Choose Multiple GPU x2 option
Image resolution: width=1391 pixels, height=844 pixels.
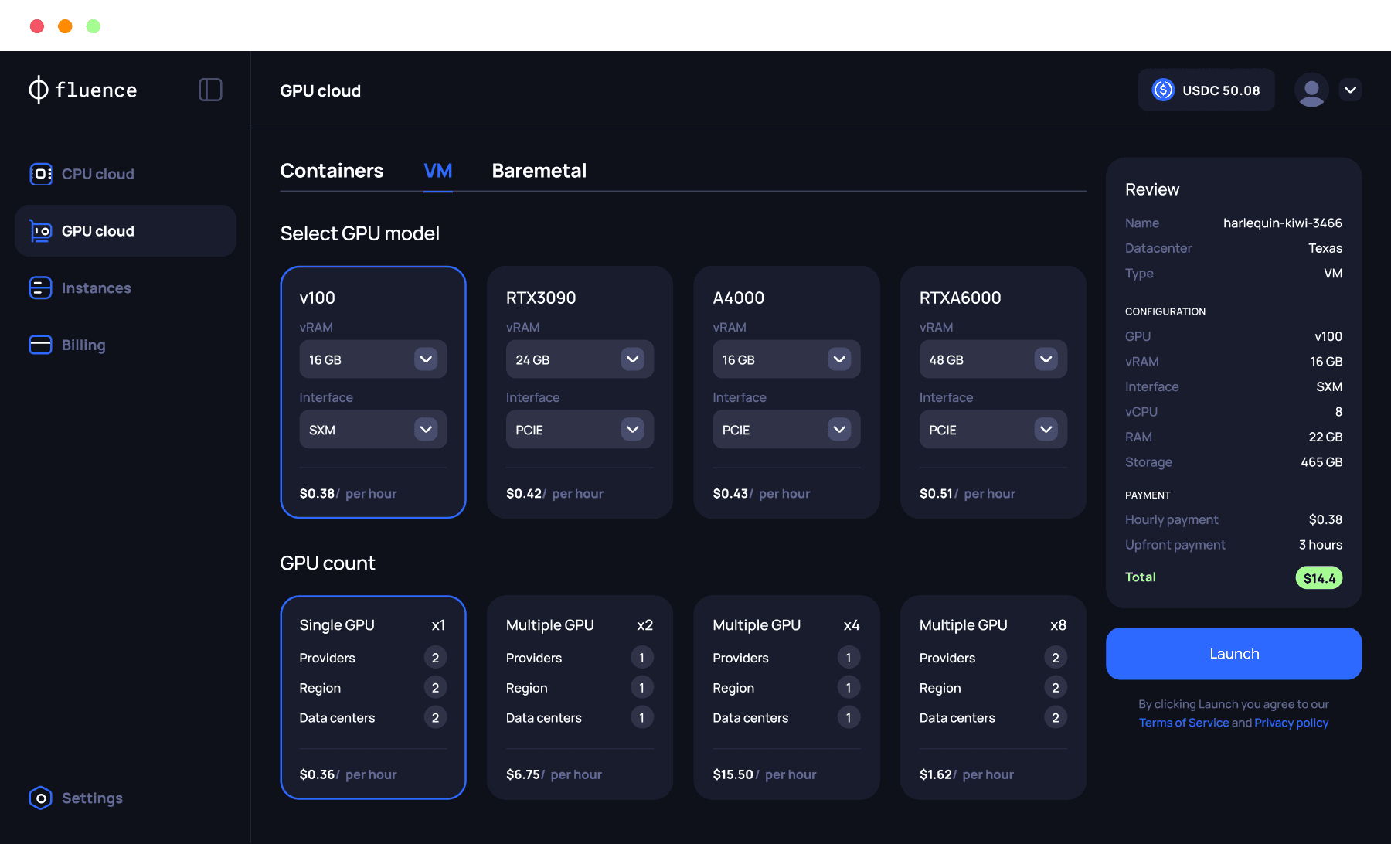pos(580,697)
